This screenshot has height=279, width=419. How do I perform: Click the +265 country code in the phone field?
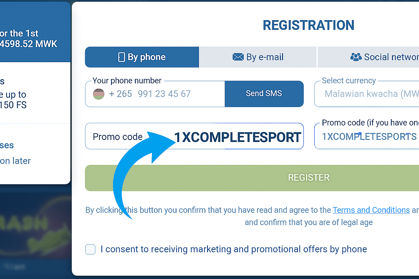click(120, 94)
